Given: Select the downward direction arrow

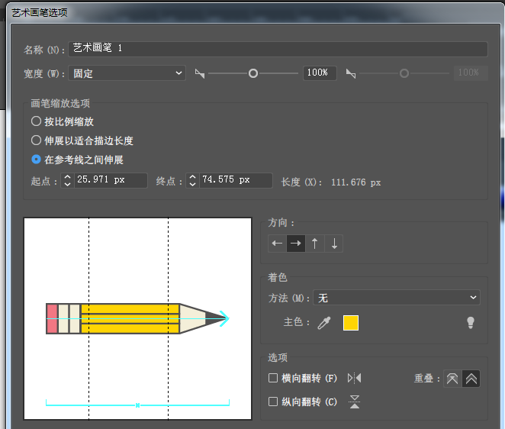Looking at the screenshot, I should (x=334, y=244).
